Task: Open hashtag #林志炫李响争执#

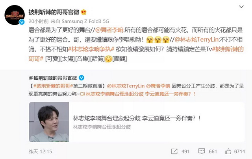Action: pyautogui.click(x=91, y=49)
